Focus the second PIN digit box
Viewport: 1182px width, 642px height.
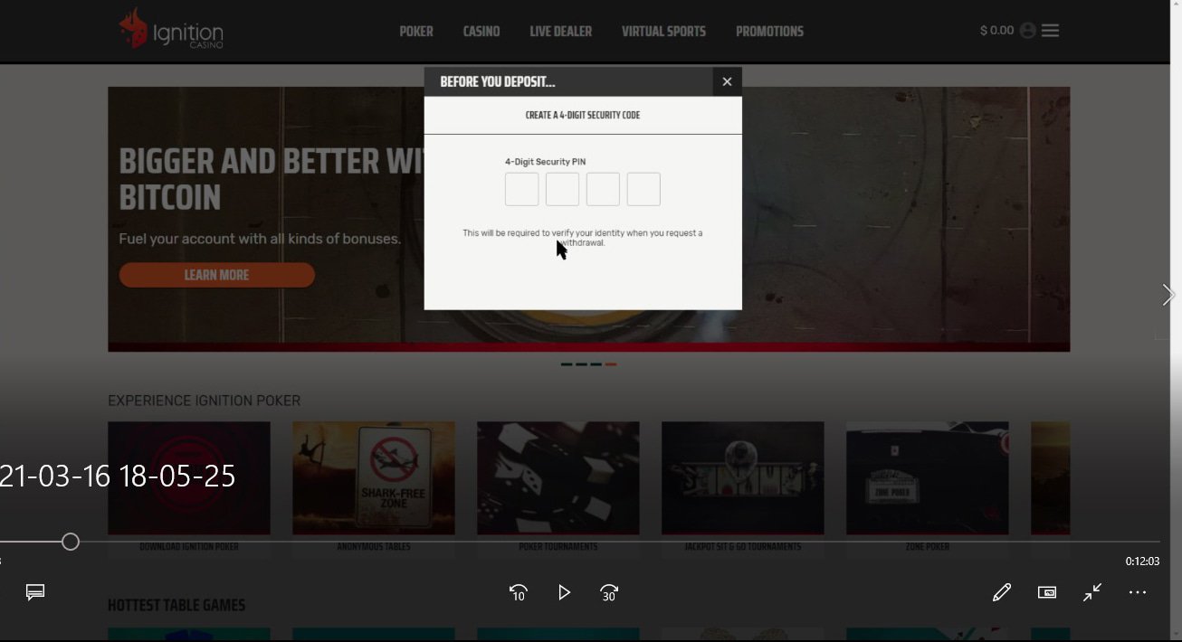coord(562,189)
